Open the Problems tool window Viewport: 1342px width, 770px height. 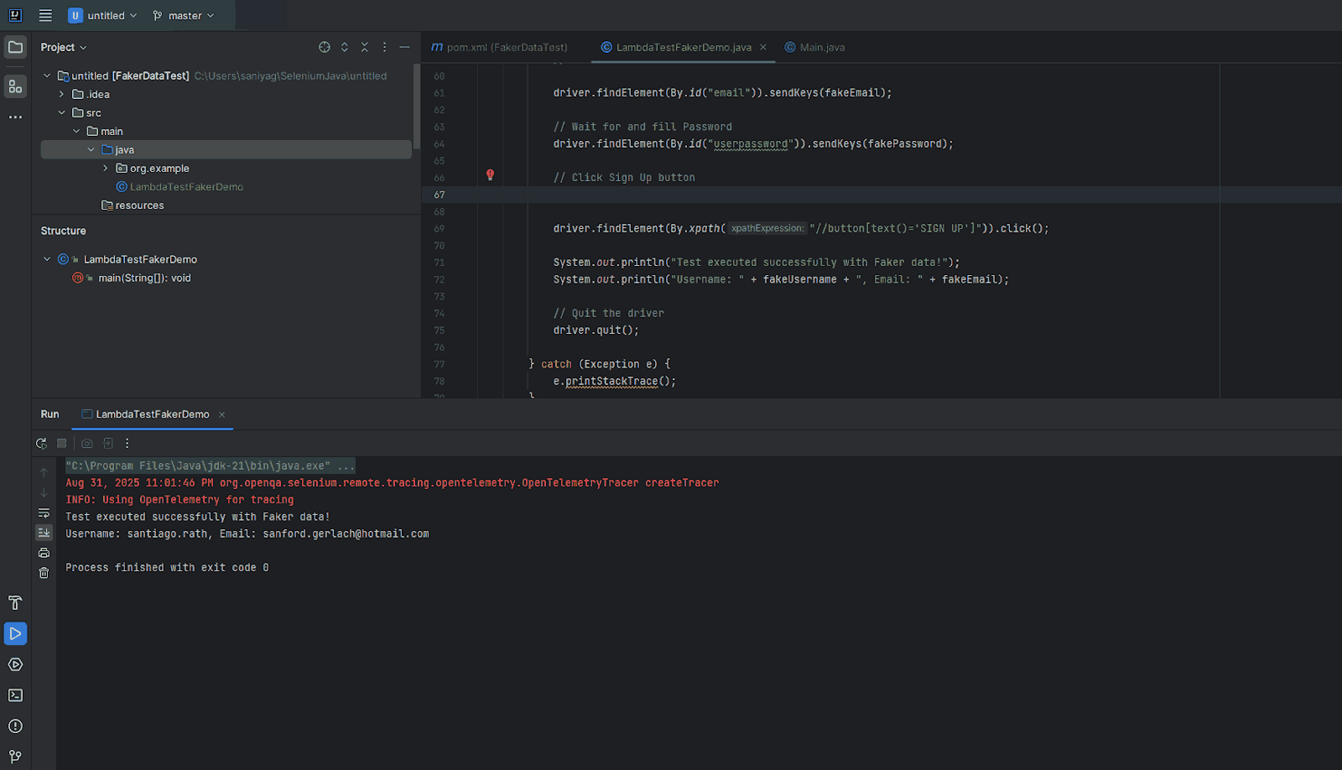[15, 726]
